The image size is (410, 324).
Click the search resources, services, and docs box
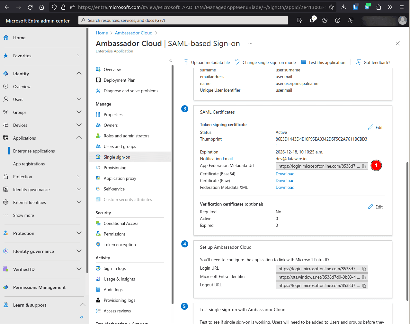click(x=183, y=20)
